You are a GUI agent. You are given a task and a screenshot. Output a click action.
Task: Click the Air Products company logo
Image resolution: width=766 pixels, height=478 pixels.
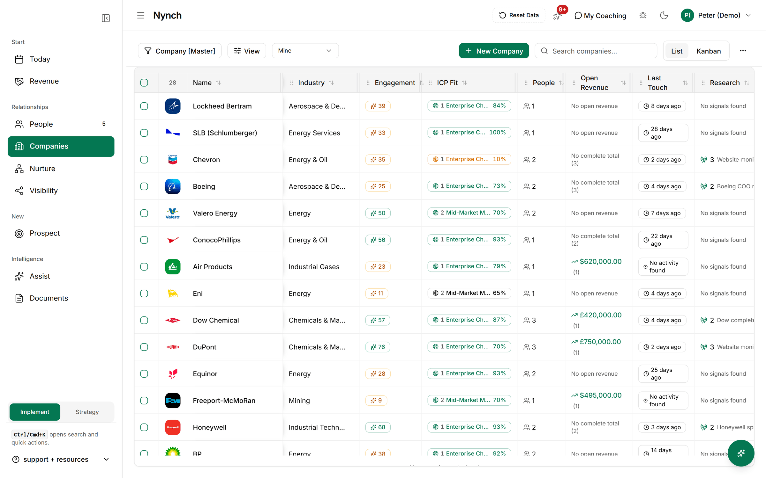pyautogui.click(x=173, y=267)
